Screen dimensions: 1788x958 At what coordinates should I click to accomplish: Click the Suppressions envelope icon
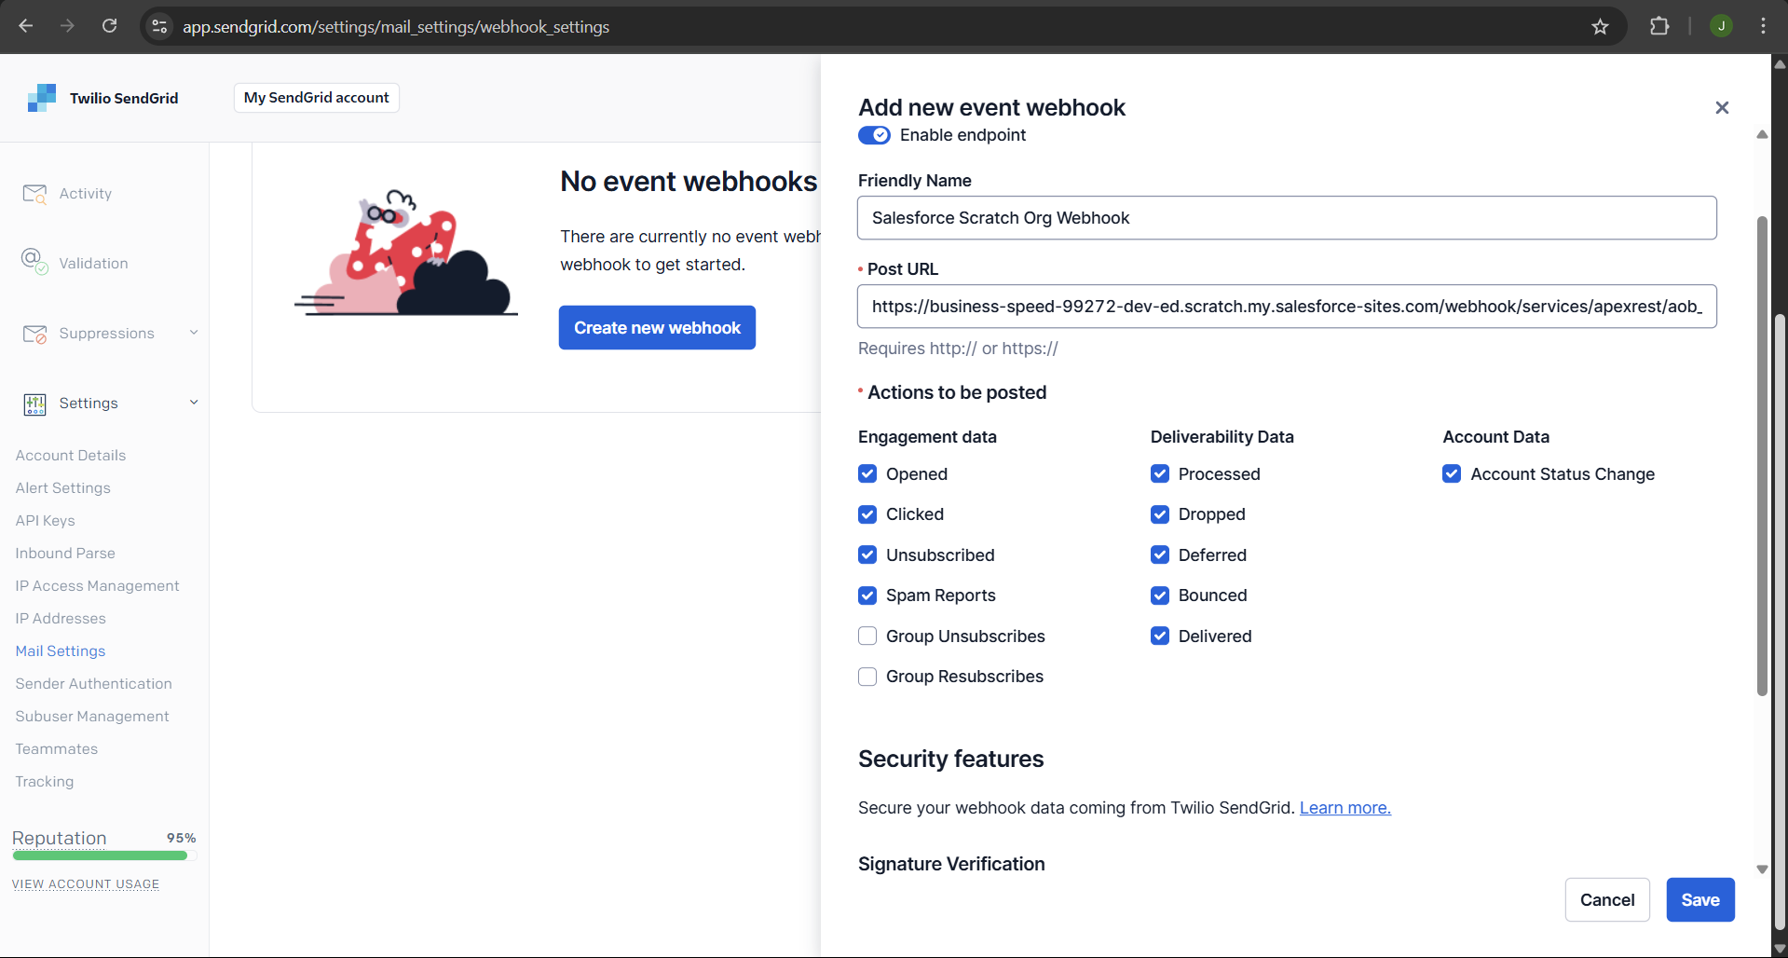coord(34,334)
